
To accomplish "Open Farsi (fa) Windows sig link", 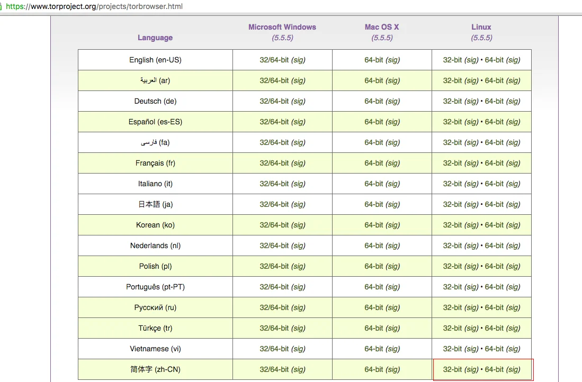I will pos(298,142).
